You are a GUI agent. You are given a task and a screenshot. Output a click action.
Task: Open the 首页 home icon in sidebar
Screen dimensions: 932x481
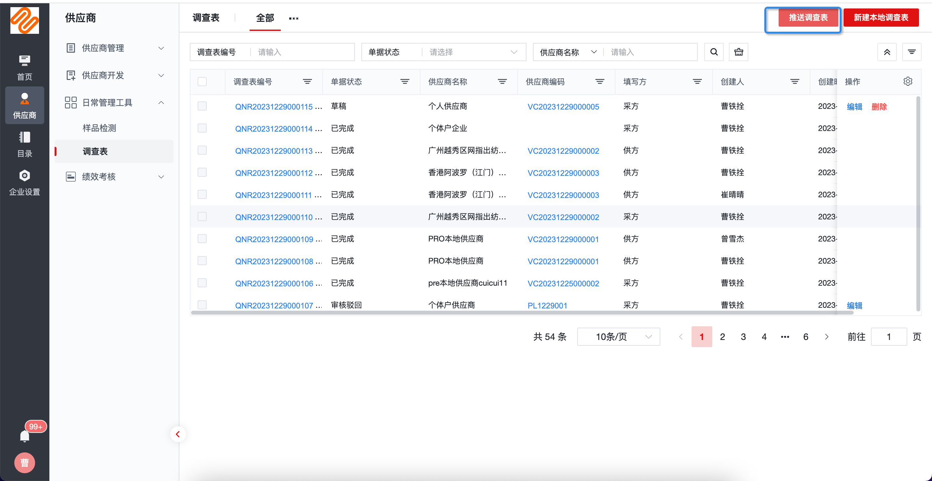(x=25, y=67)
